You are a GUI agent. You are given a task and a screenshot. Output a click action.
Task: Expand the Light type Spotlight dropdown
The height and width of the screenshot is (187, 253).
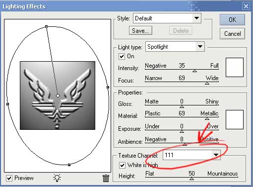175,47
